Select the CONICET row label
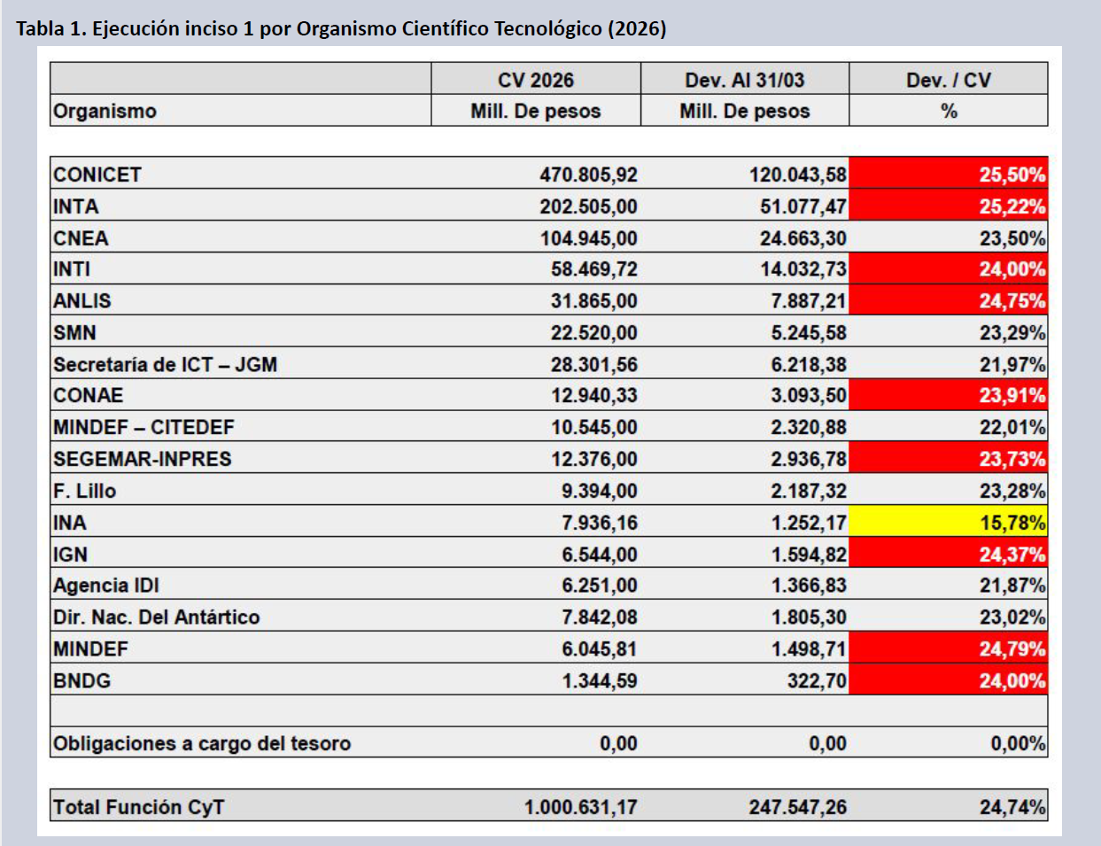 point(97,175)
